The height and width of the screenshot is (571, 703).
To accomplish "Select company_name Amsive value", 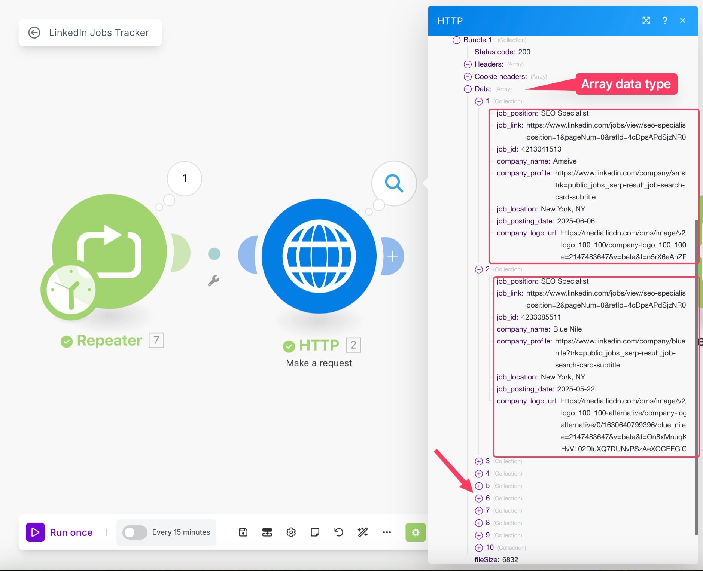I will pos(565,161).
